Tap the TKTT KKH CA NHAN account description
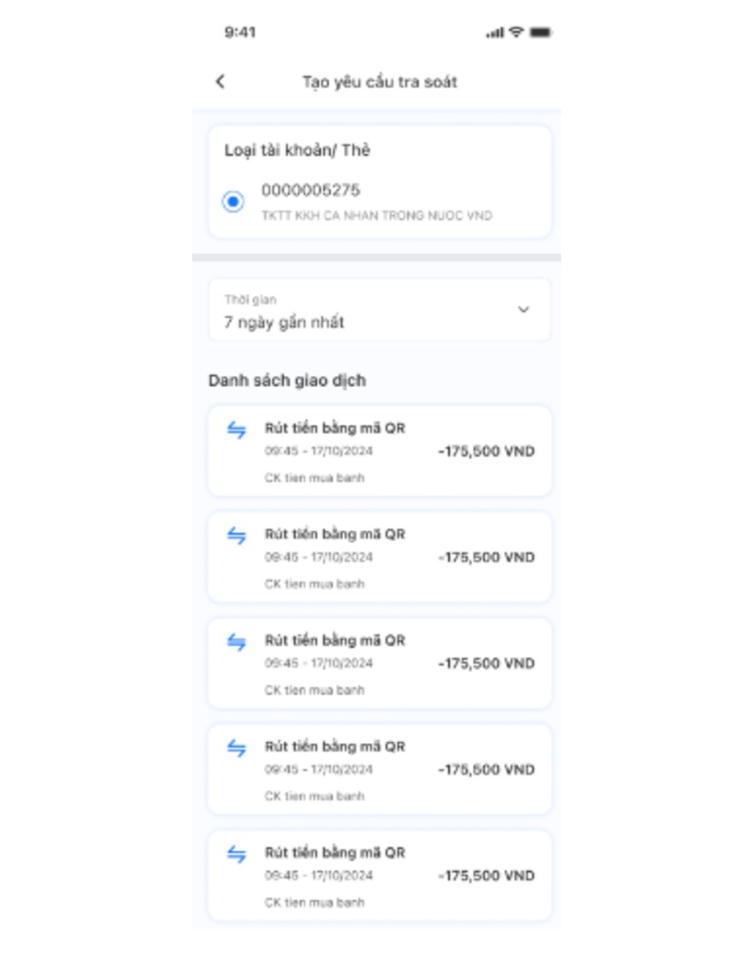The width and height of the screenshot is (751, 954). point(377,215)
